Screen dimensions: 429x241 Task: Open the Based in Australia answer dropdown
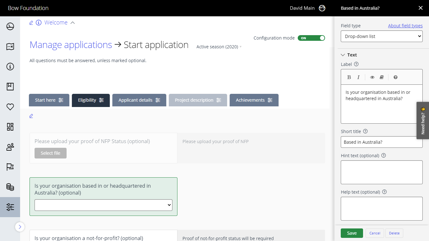point(103,205)
